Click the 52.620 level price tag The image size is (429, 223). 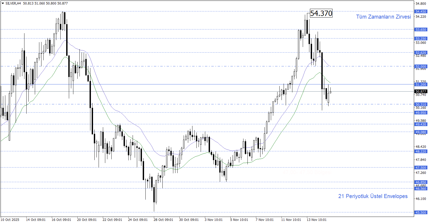click(421, 53)
